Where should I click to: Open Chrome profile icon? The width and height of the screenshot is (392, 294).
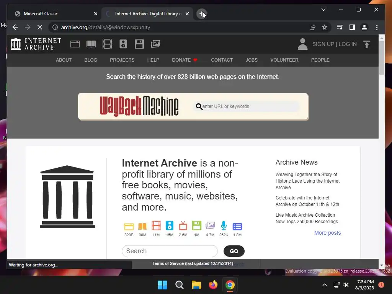pos(364,27)
